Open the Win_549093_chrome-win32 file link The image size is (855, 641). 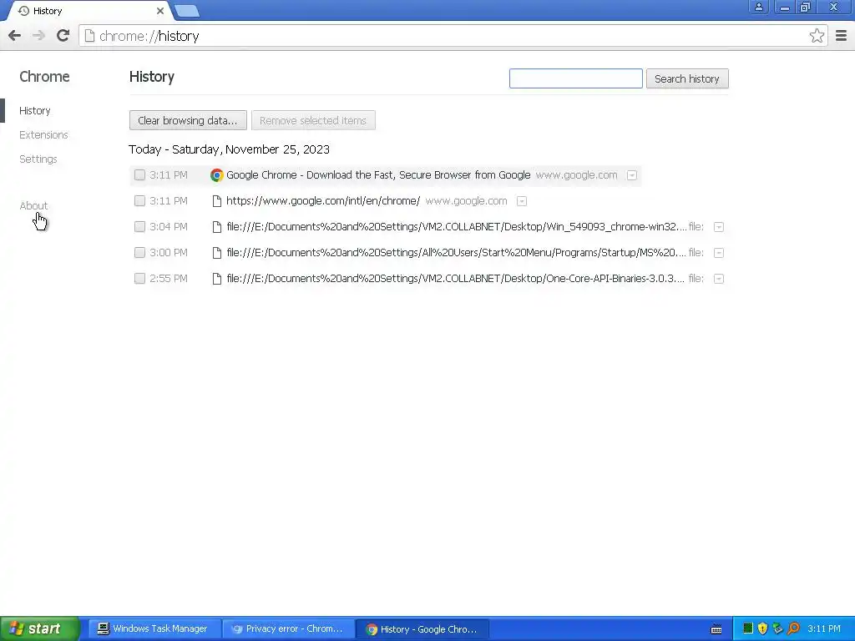tap(457, 227)
